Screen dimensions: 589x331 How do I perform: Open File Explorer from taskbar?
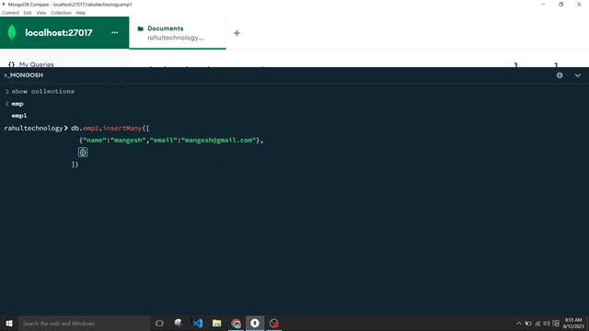[x=217, y=323]
